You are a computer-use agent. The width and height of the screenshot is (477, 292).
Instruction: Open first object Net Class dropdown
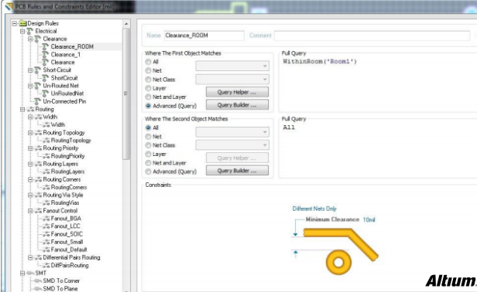point(232,80)
